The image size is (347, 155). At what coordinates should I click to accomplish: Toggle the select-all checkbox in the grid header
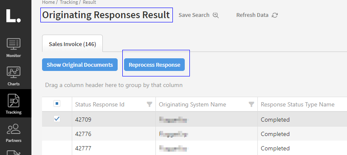(57, 103)
